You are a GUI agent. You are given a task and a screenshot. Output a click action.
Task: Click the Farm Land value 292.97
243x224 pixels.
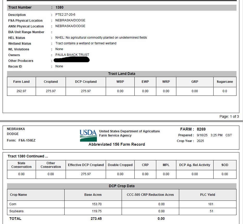pos(21,91)
